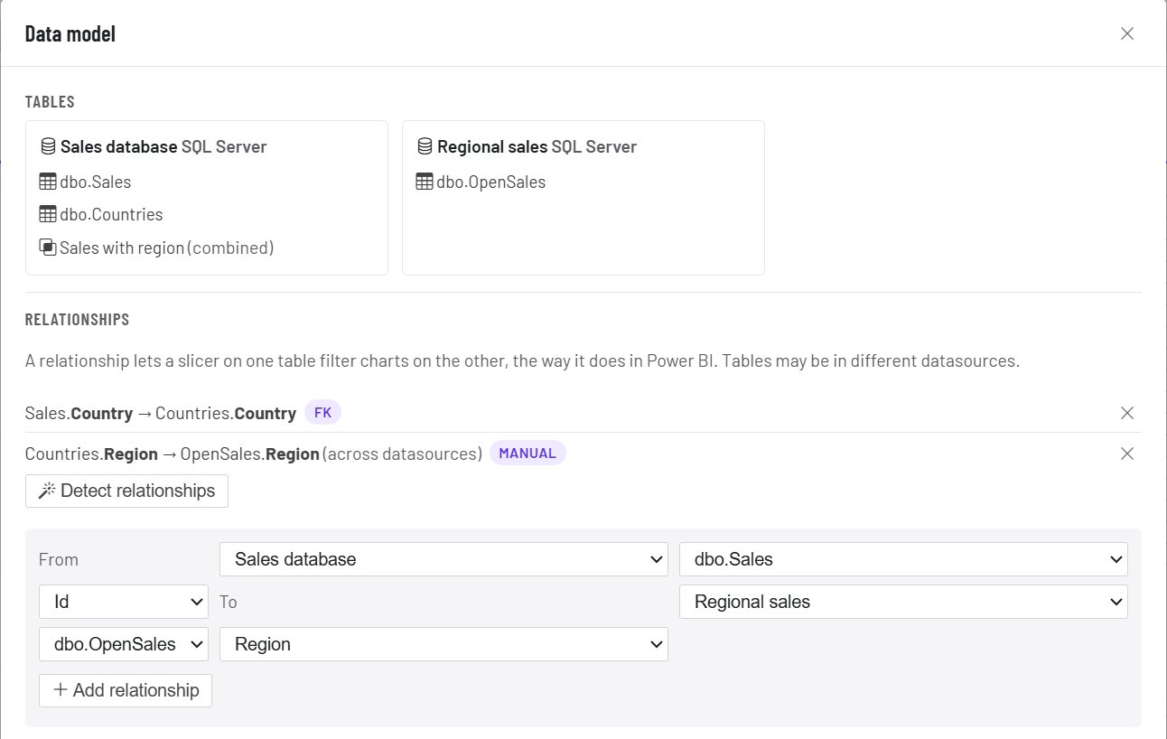Close the Data model dialog
1167x739 pixels.
coord(1127,33)
